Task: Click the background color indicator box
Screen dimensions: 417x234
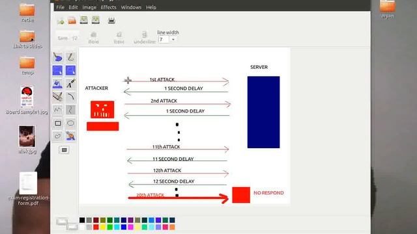Action: (72, 226)
